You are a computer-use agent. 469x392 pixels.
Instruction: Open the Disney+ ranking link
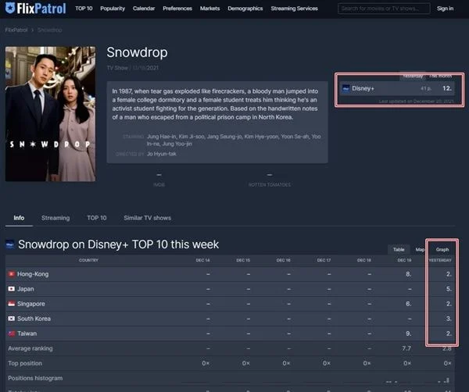tap(363, 88)
